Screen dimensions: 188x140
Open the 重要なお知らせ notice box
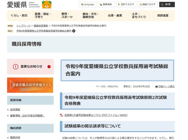pyautogui.click(x=30, y=66)
